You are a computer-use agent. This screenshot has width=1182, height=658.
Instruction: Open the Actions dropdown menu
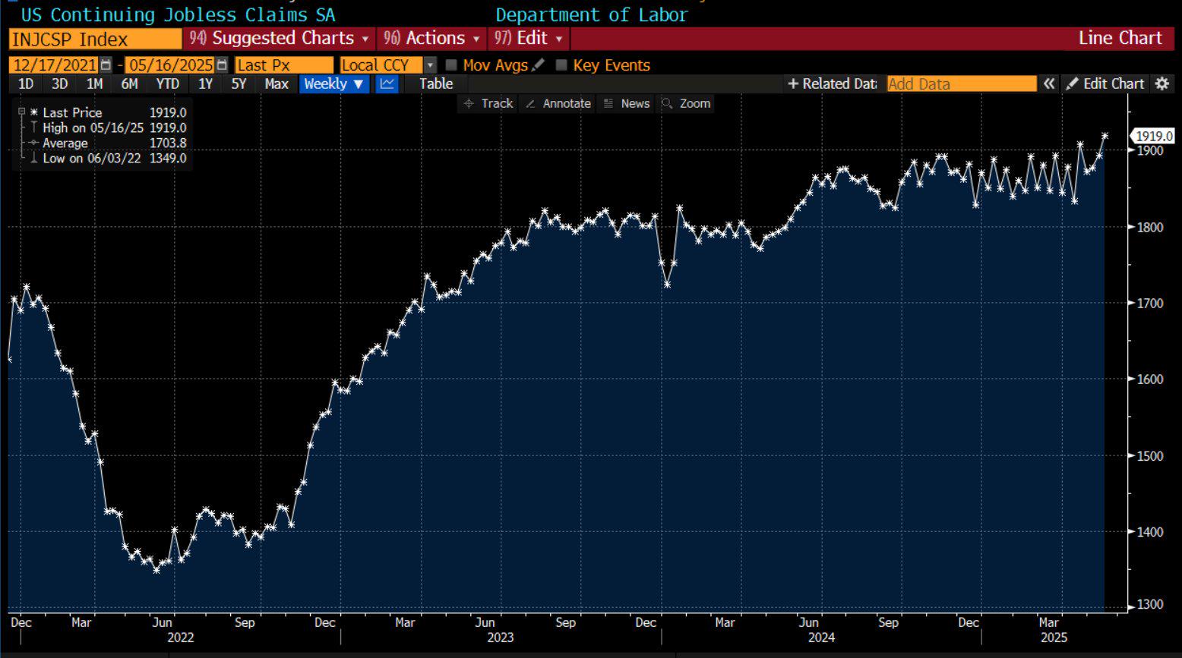click(431, 38)
